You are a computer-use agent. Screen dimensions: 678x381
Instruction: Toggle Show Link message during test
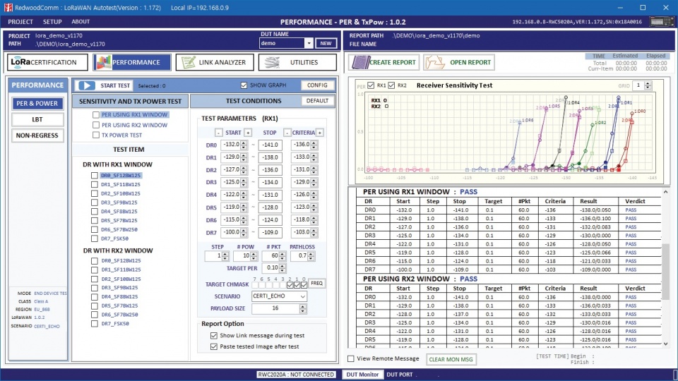[213, 336]
